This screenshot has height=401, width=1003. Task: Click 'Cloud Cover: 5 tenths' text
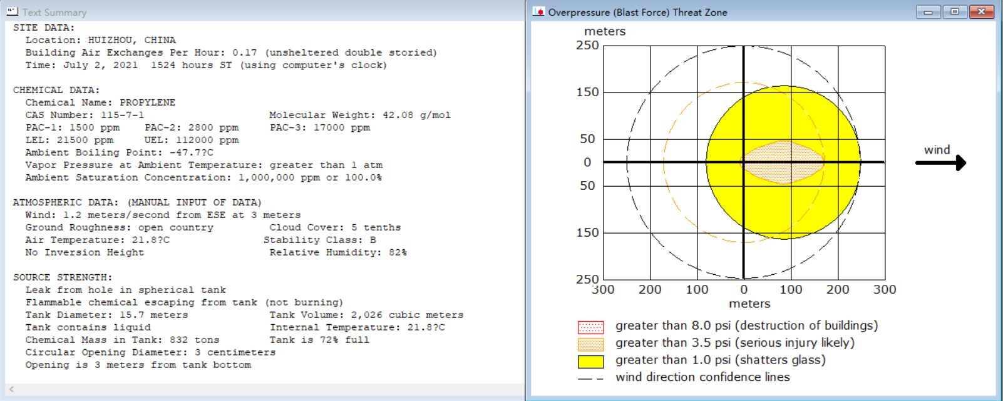(x=335, y=227)
